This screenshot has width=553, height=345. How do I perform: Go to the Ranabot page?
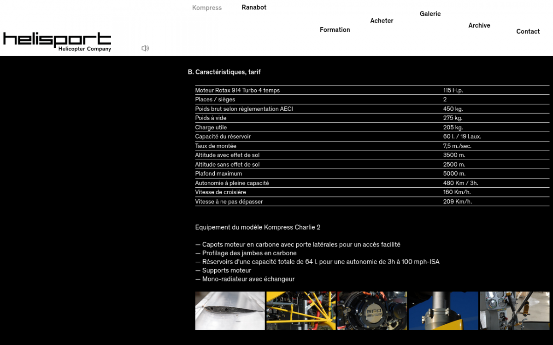click(254, 7)
